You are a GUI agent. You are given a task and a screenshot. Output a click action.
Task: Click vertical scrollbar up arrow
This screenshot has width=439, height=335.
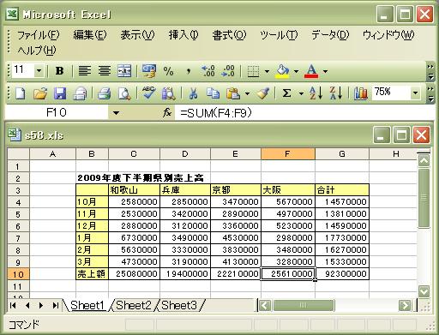click(424, 160)
